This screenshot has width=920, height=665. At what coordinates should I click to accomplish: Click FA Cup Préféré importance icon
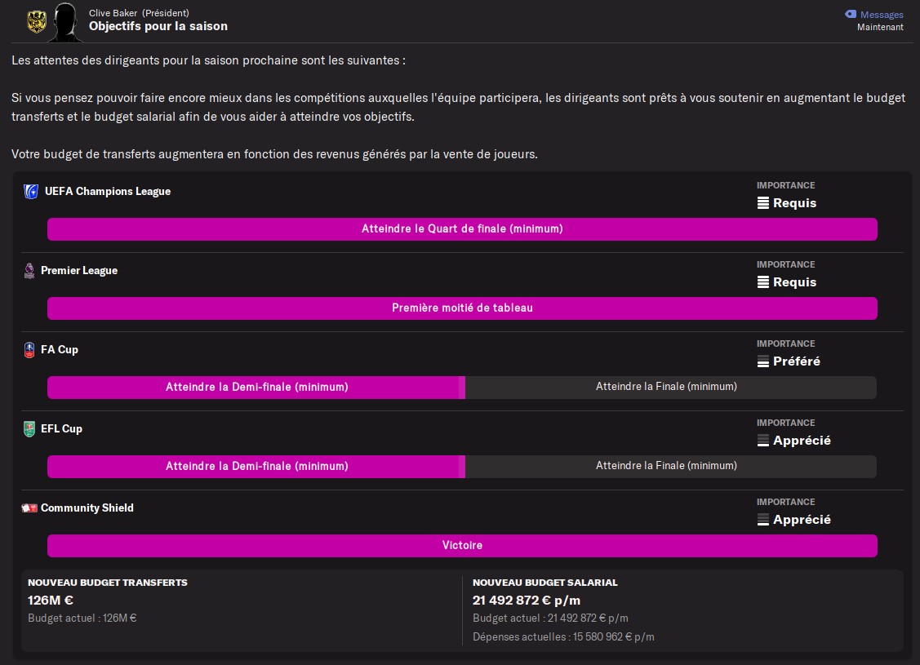(x=762, y=361)
